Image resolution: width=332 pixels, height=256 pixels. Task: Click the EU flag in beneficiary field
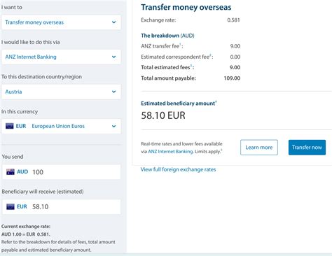tap(11, 206)
